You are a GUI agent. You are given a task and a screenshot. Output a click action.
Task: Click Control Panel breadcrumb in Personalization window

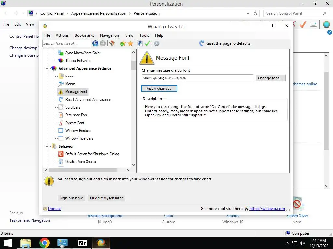[x=52, y=13]
